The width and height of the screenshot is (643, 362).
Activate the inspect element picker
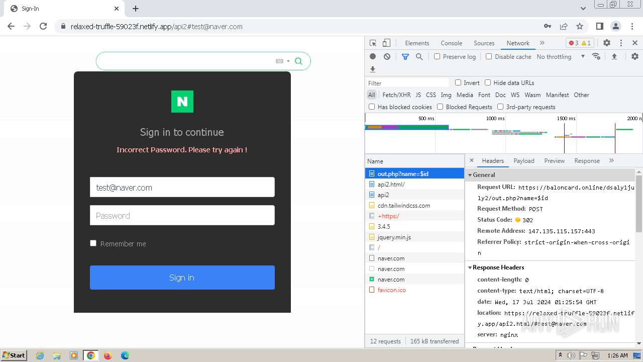pos(373,43)
